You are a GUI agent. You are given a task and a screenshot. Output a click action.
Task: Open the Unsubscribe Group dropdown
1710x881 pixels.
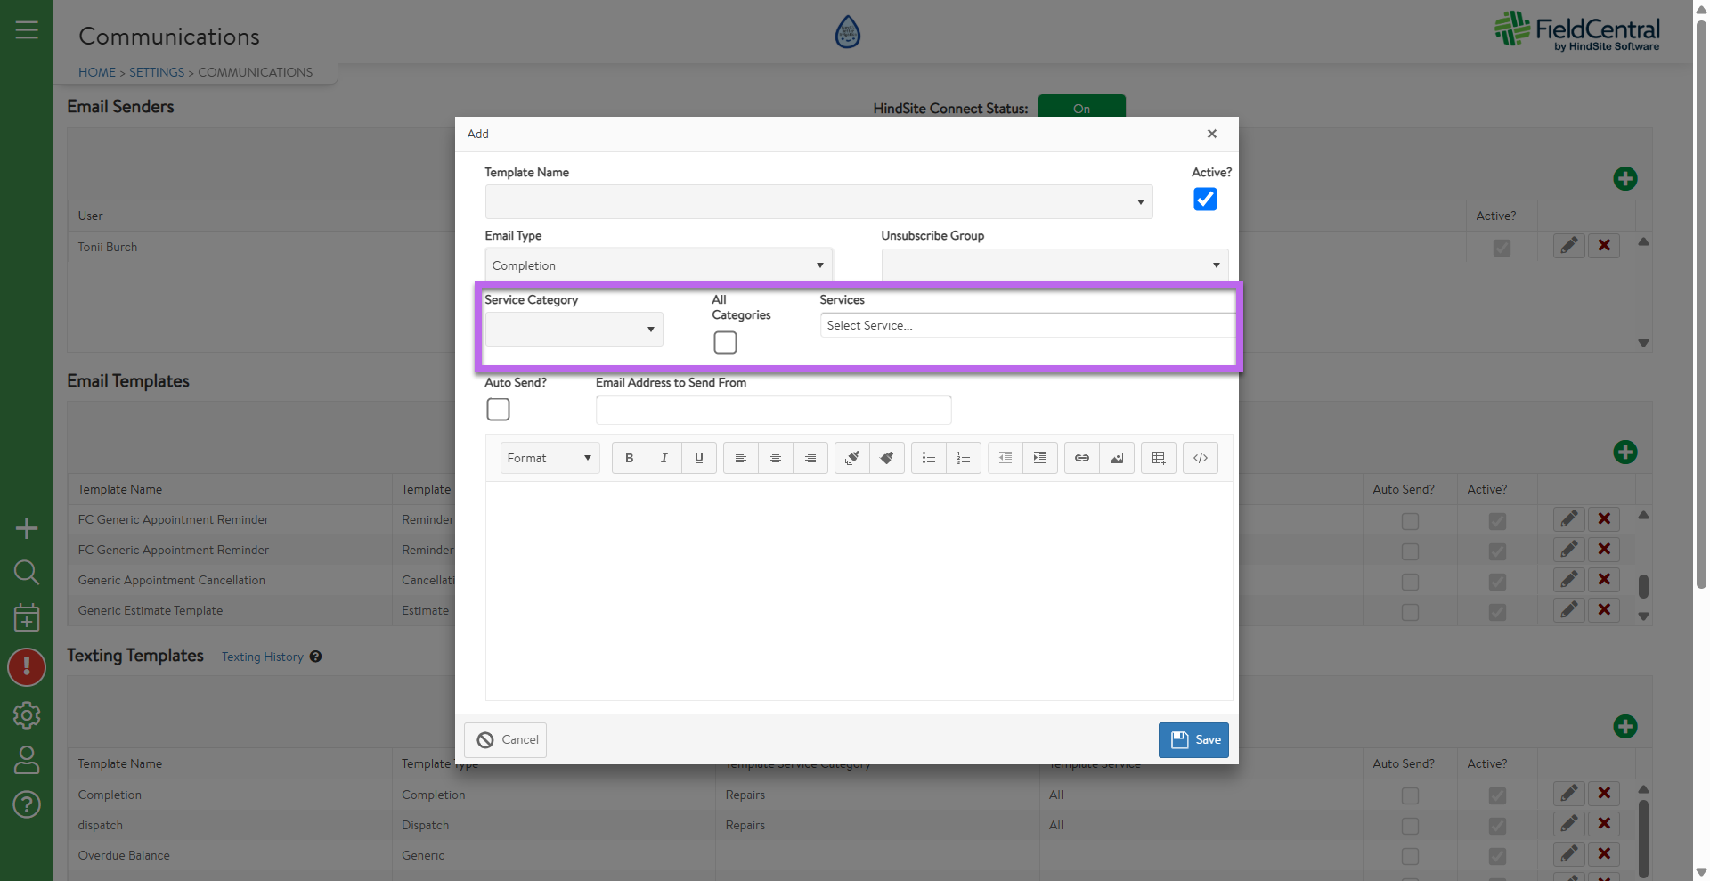[1054, 265]
